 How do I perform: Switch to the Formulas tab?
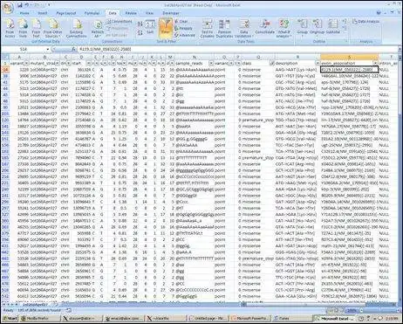pyautogui.click(x=92, y=13)
